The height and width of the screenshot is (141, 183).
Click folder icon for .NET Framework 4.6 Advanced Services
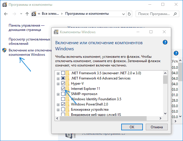pos(67,78)
